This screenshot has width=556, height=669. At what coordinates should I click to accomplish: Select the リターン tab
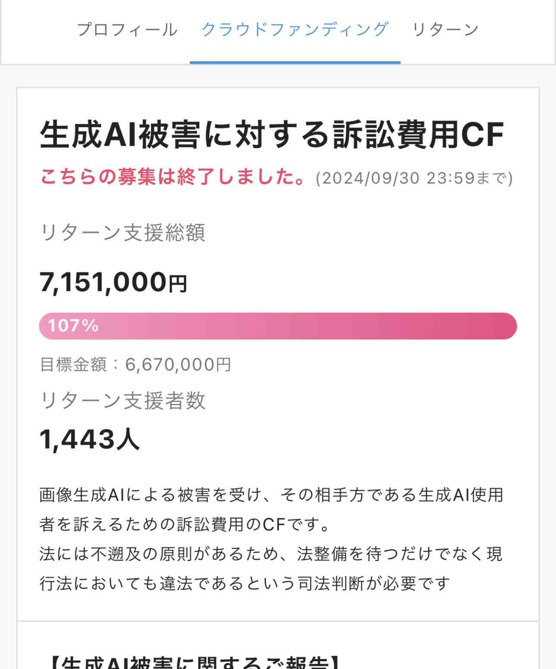[x=445, y=30]
